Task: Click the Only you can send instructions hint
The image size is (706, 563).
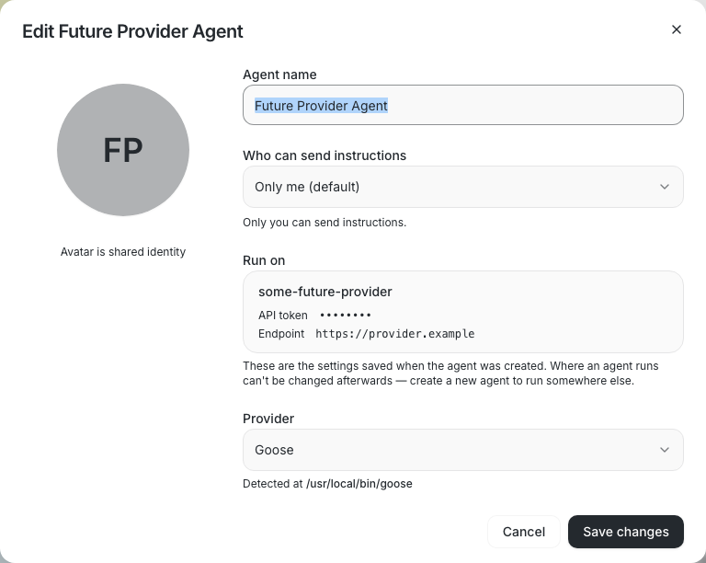Action: (x=325, y=223)
